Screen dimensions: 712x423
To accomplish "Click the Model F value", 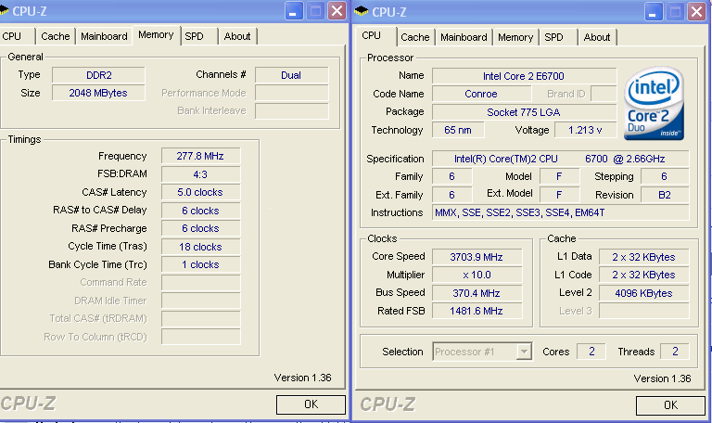I will click(x=559, y=177).
